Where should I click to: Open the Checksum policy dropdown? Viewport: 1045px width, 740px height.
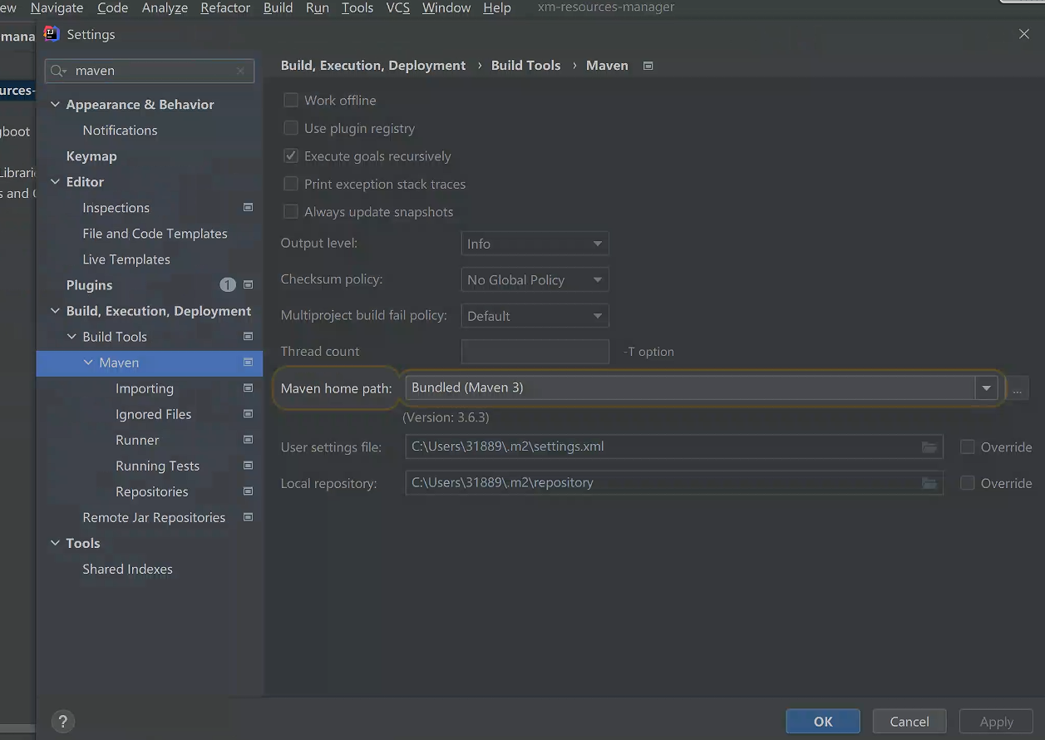point(535,279)
